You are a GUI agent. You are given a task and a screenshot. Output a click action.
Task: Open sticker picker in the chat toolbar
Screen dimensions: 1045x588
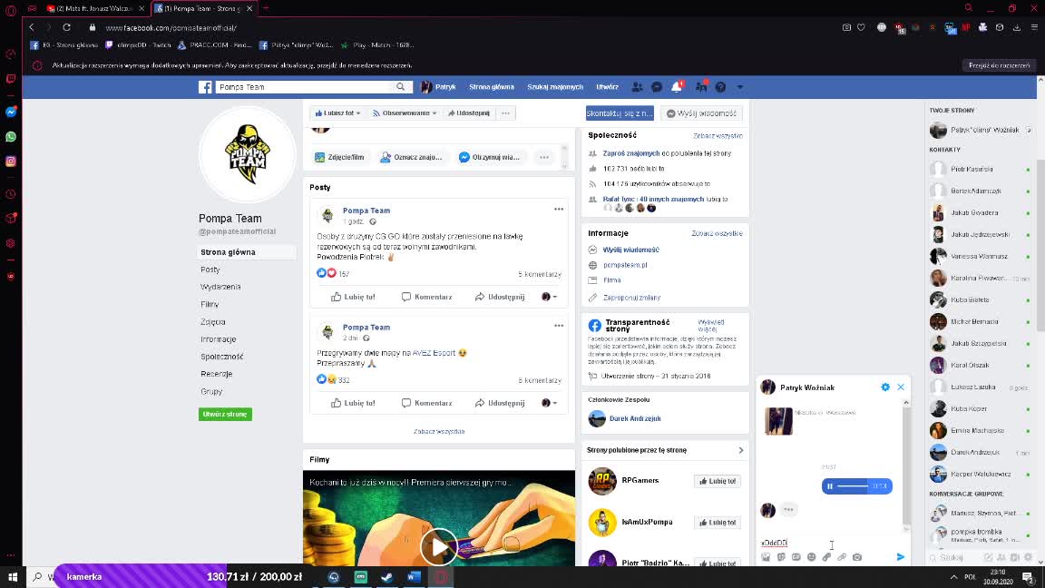pyautogui.click(x=781, y=556)
